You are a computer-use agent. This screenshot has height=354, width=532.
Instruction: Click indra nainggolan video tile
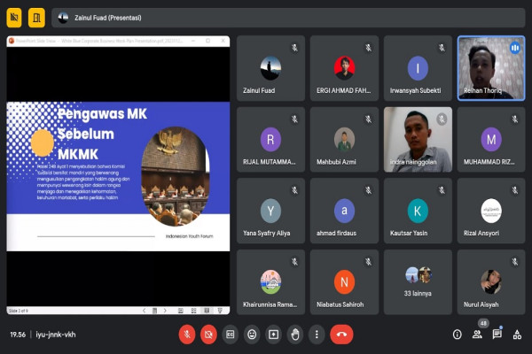(418, 140)
